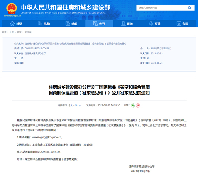Share article via WeChat icon
The image size is (198, 176).
tap(133, 106)
